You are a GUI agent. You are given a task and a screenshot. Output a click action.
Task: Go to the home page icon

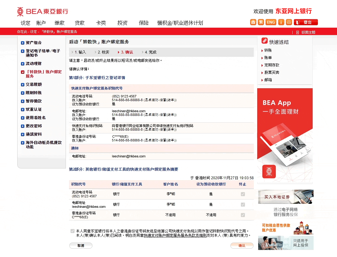click(253, 22)
